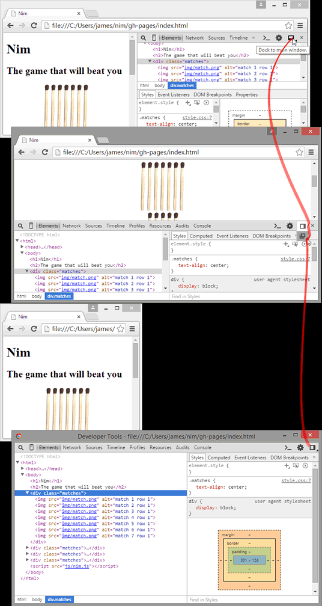The height and width of the screenshot is (606, 322).
Task: Reload page in the small third browser window
Action: point(34,329)
